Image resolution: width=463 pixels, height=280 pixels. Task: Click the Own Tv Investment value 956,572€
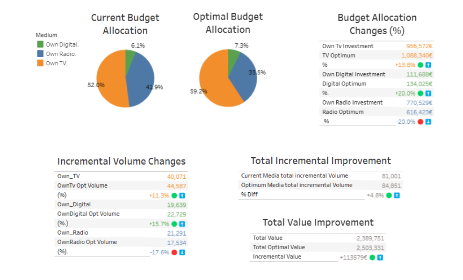pos(419,46)
